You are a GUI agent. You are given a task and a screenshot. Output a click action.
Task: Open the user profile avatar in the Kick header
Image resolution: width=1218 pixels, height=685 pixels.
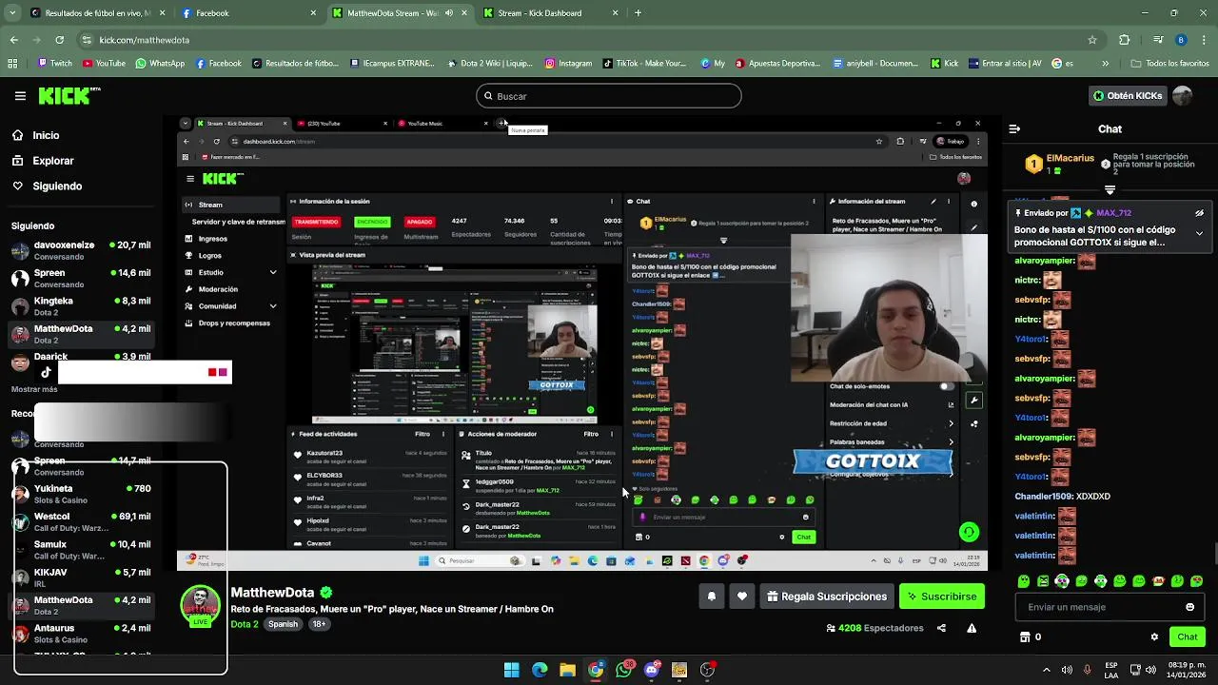[1182, 96]
